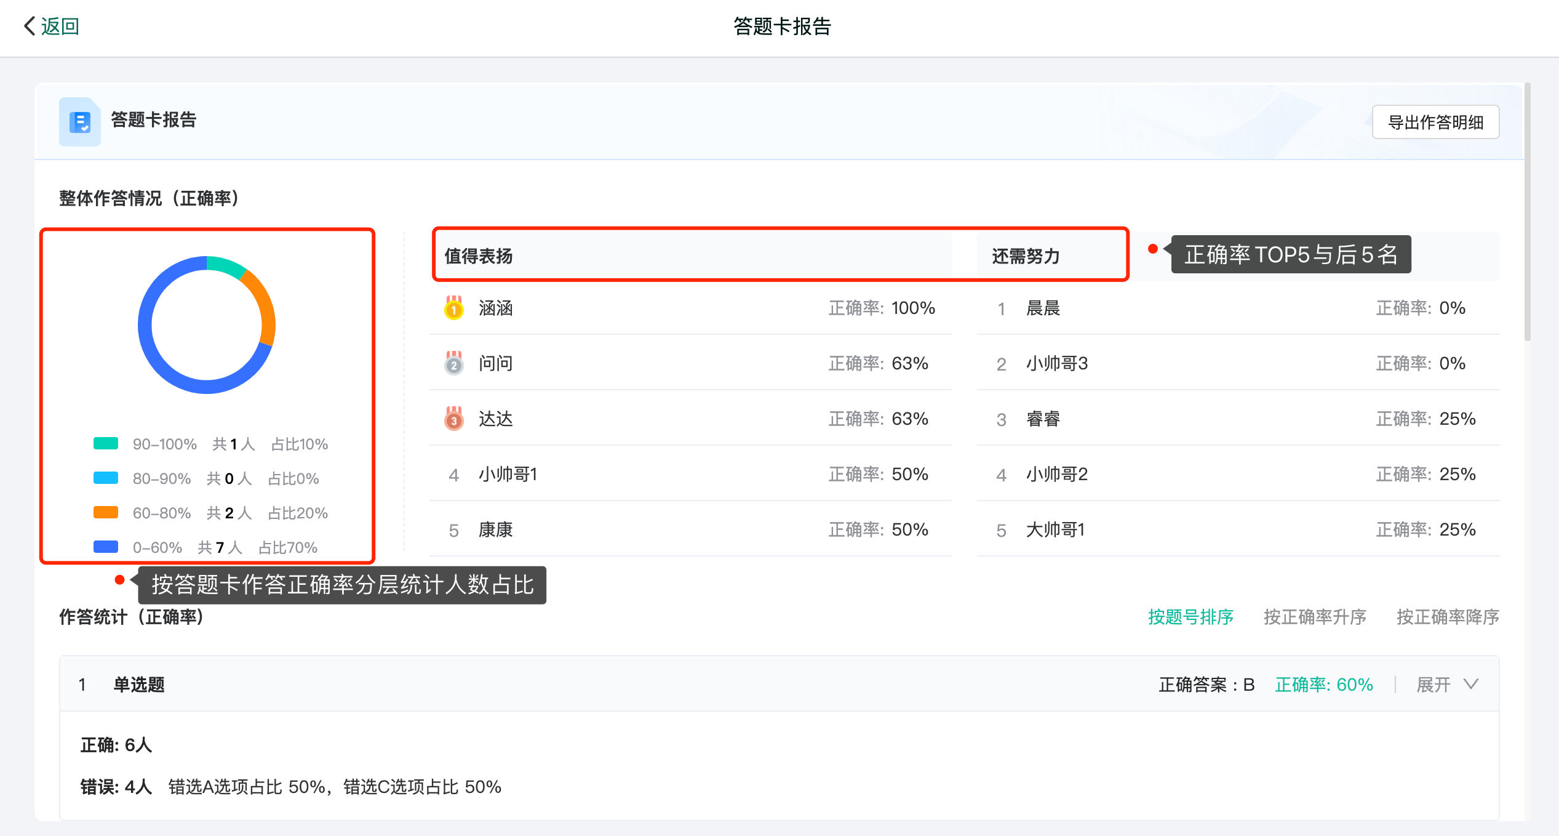The width and height of the screenshot is (1559, 836).
Task: Click the dark blue 0–60% legend swatch
Action: [106, 547]
